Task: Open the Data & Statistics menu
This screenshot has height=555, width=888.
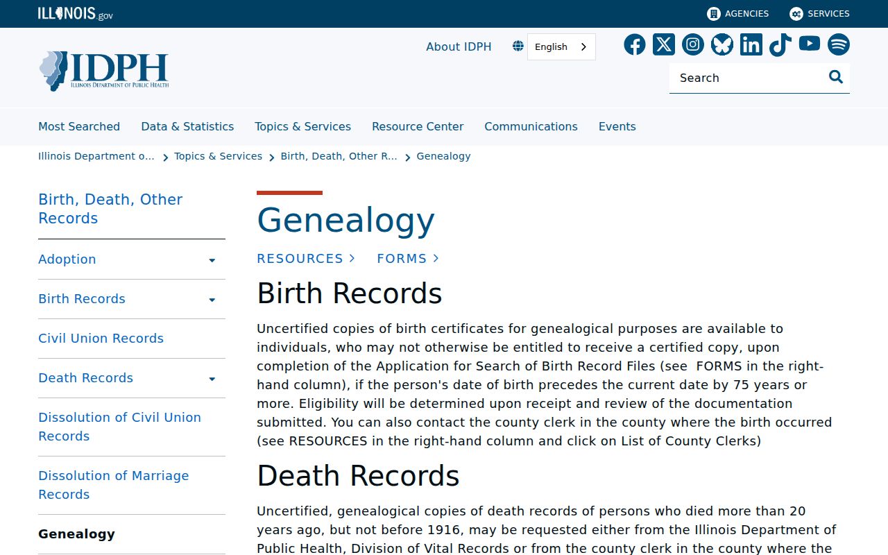Action: pyautogui.click(x=187, y=126)
